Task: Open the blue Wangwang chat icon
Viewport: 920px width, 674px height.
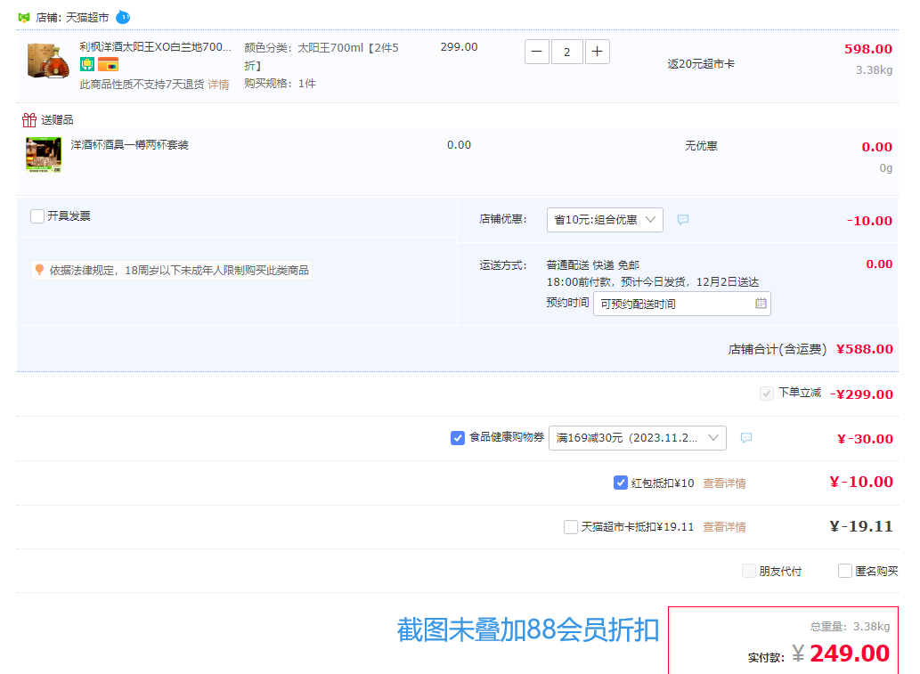Action: click(x=123, y=18)
